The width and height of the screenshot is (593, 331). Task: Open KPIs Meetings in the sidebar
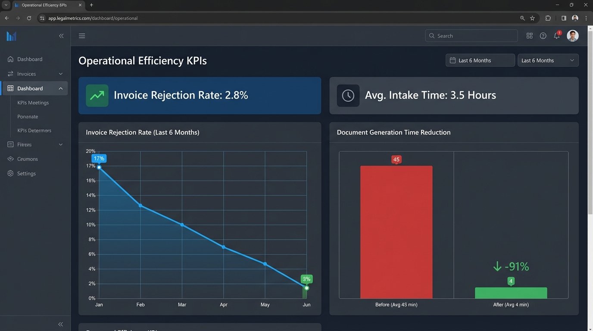[x=33, y=103]
